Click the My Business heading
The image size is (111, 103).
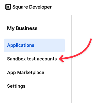[x=22, y=28]
